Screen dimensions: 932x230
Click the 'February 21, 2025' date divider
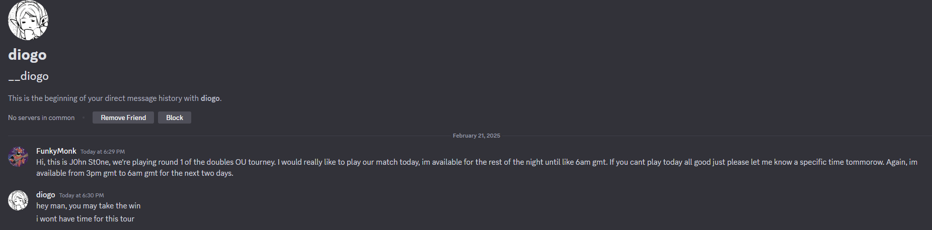pos(476,136)
